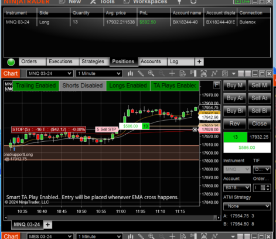Screen dimensions: 276x239
Task: Click the zoom out magnifier icon
Action: (162, 74)
